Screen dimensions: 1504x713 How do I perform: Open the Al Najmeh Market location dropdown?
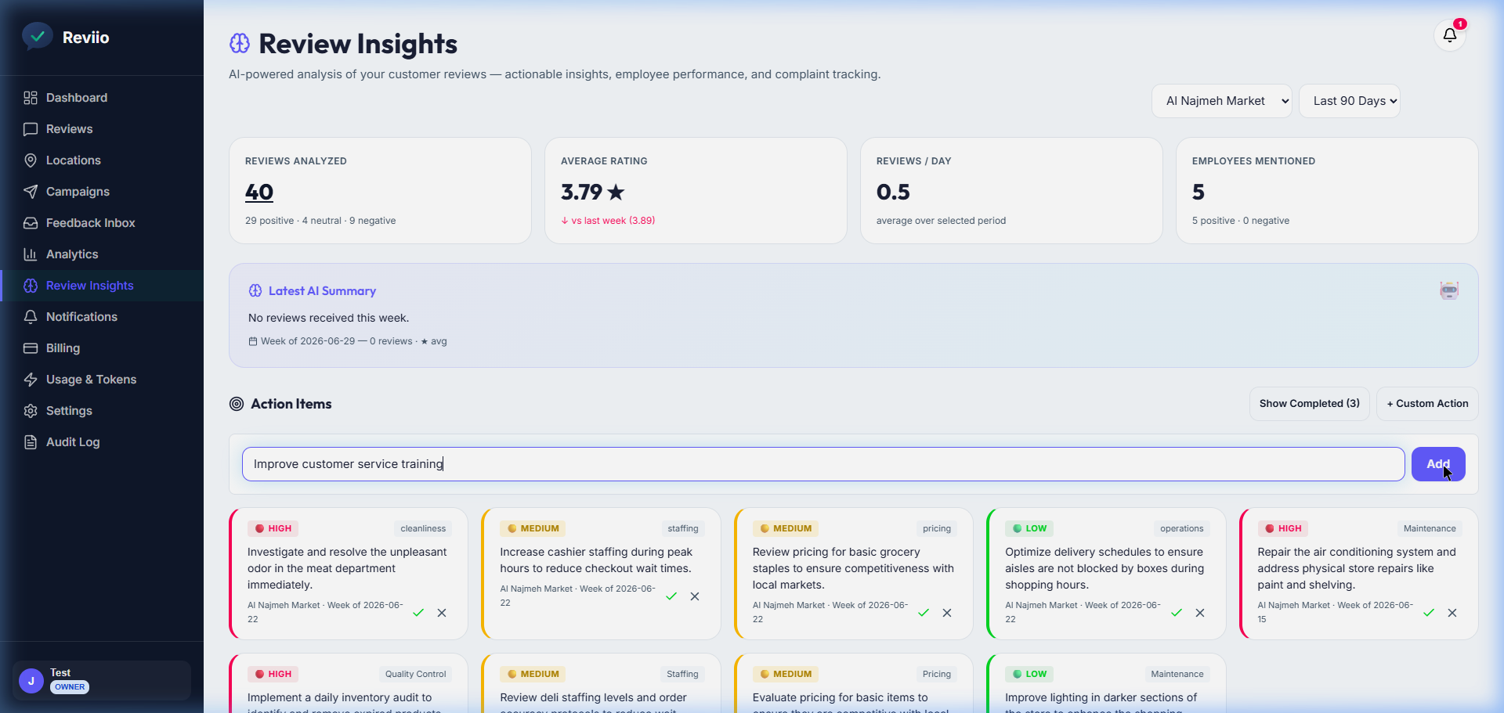click(1222, 101)
